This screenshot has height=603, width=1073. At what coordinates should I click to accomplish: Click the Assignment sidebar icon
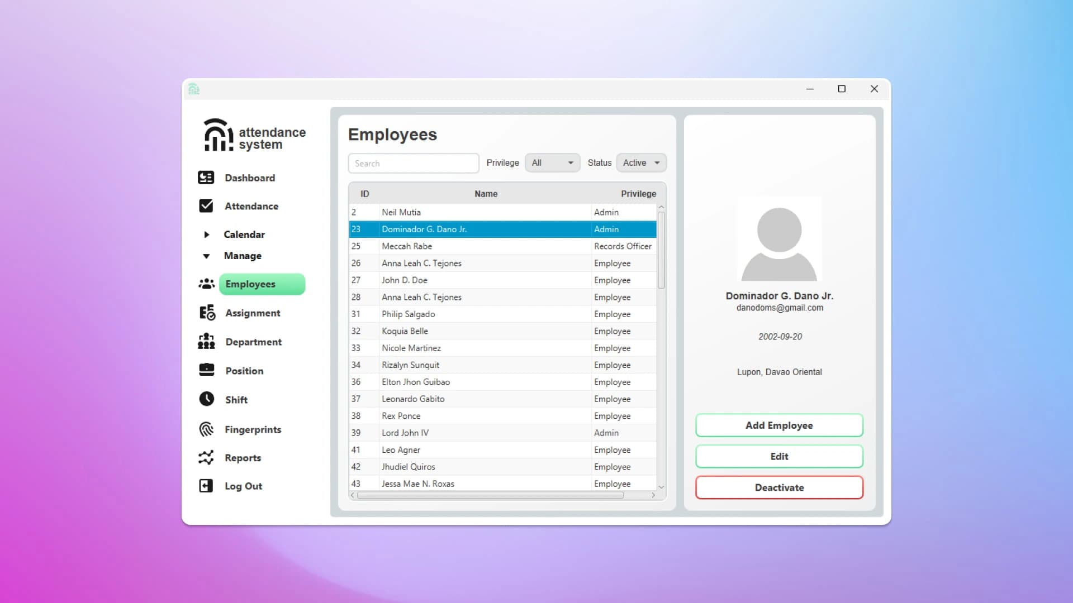(x=207, y=313)
